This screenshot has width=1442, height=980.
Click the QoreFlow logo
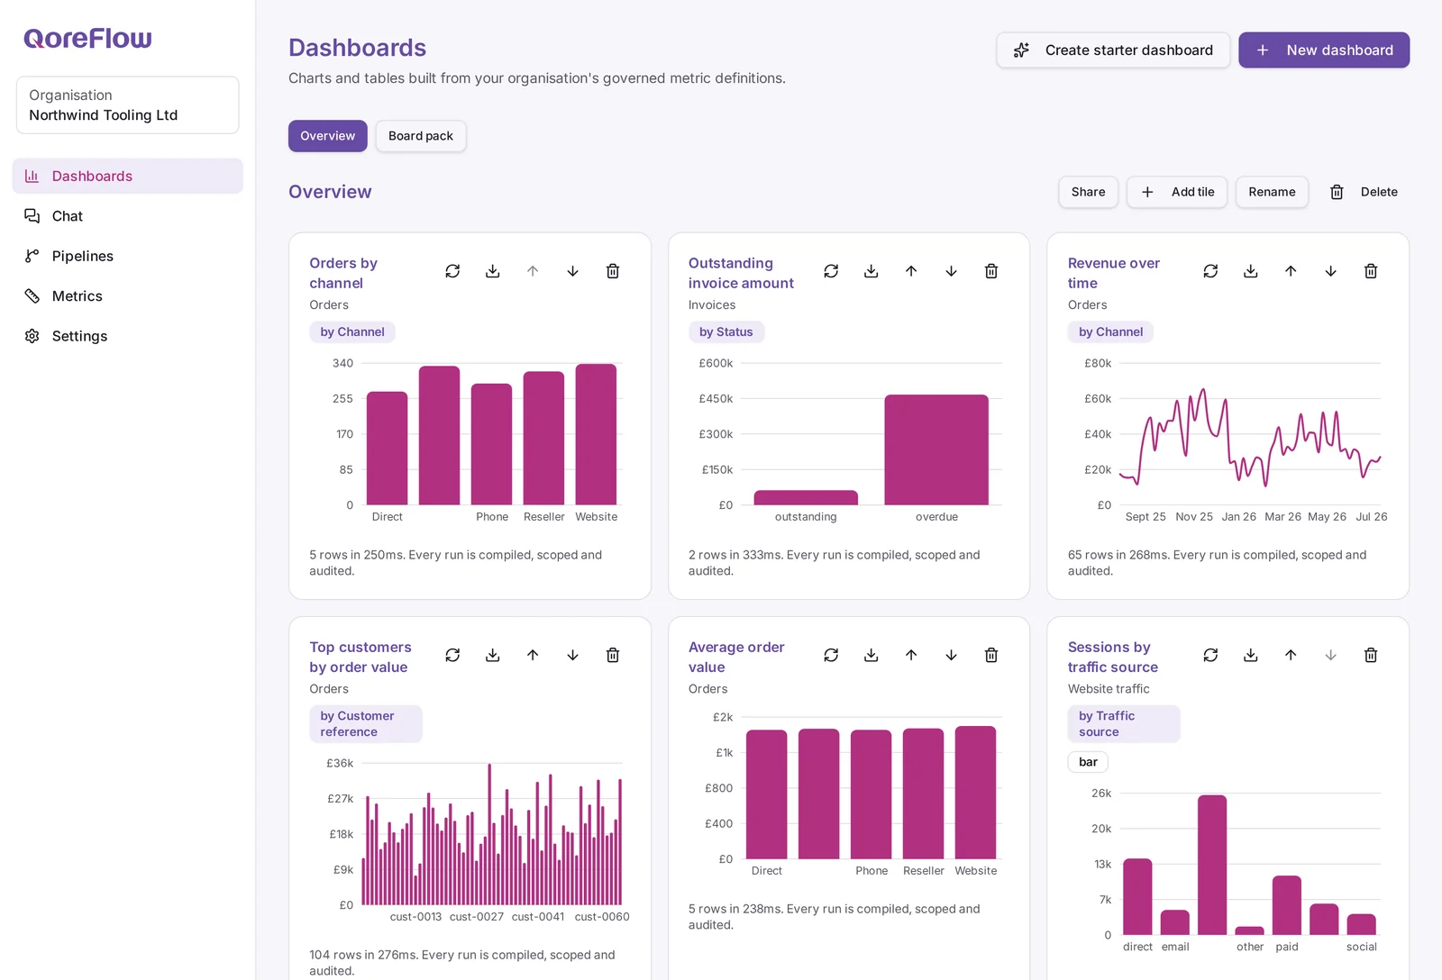87,39
